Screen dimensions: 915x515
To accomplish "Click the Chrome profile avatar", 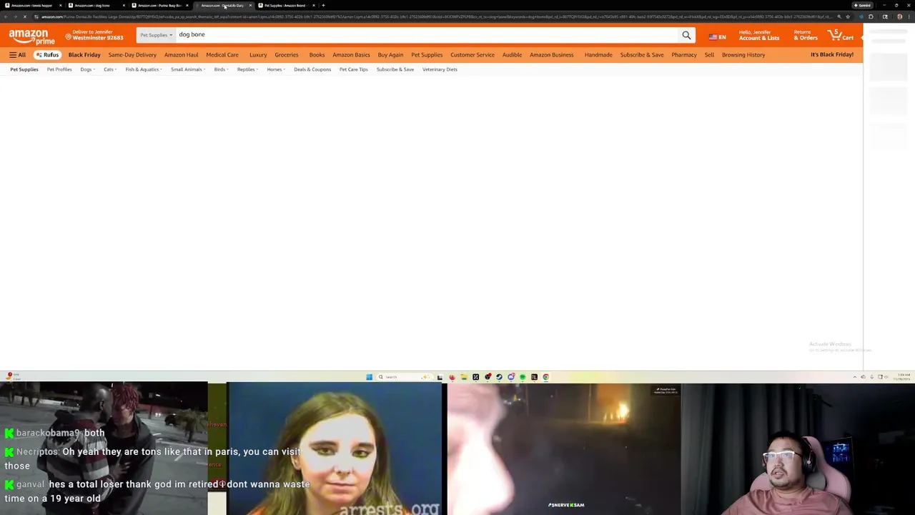I will click(x=900, y=16).
